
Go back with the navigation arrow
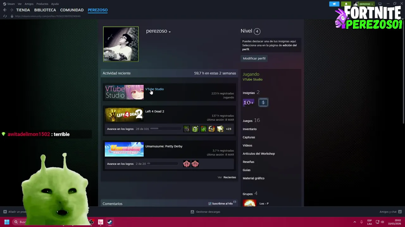[x=5, y=10]
